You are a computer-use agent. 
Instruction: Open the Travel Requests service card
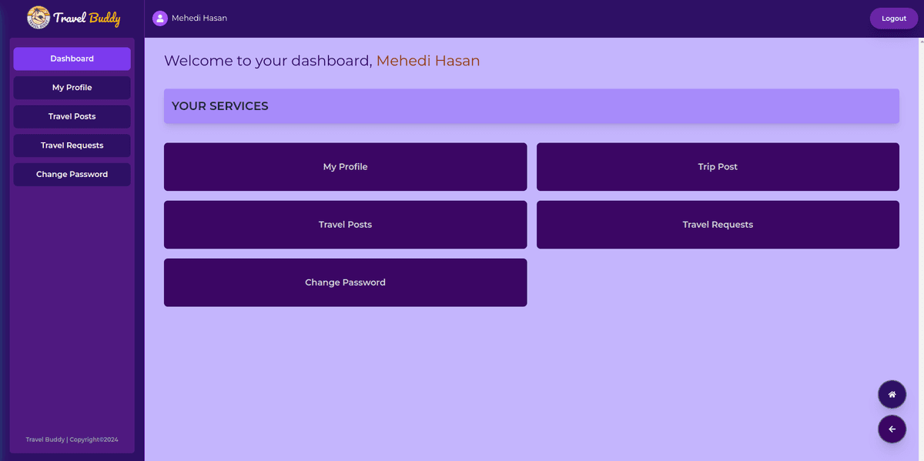coord(718,225)
